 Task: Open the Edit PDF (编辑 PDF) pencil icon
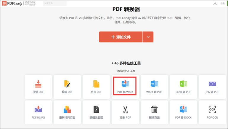pos(67,84)
